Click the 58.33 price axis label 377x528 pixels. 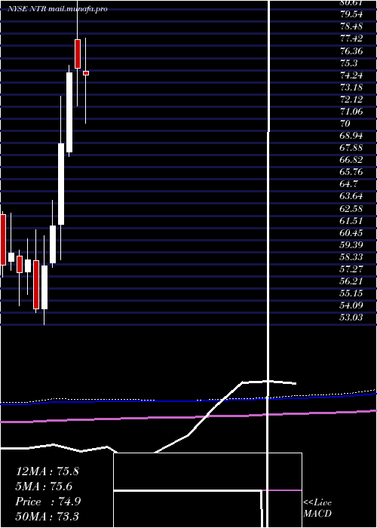352,257
